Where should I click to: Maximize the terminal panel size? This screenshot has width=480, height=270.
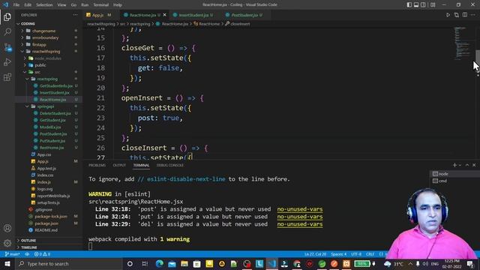pos(467,165)
